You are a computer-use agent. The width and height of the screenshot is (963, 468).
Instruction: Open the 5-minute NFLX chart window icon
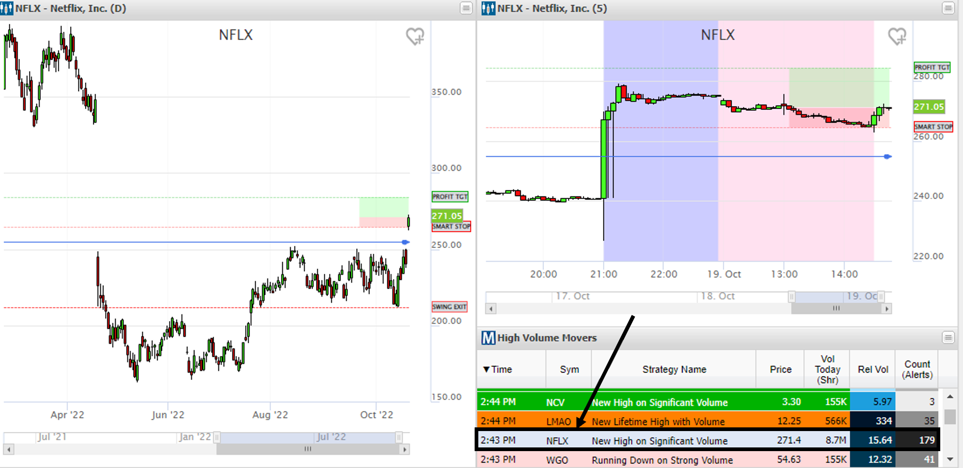point(488,8)
